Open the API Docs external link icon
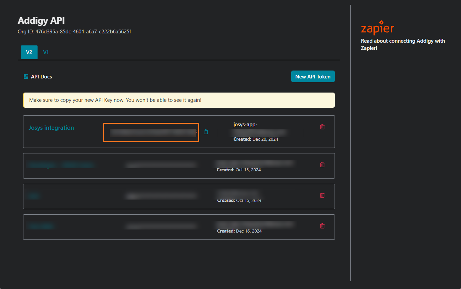The height and width of the screenshot is (289, 461). (x=26, y=76)
